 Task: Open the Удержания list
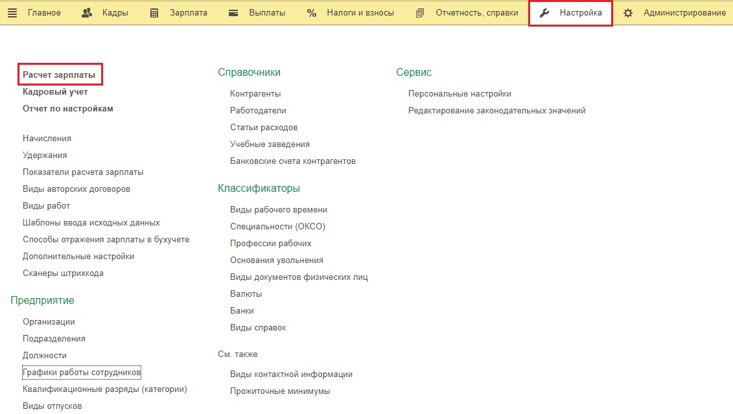[x=45, y=155]
